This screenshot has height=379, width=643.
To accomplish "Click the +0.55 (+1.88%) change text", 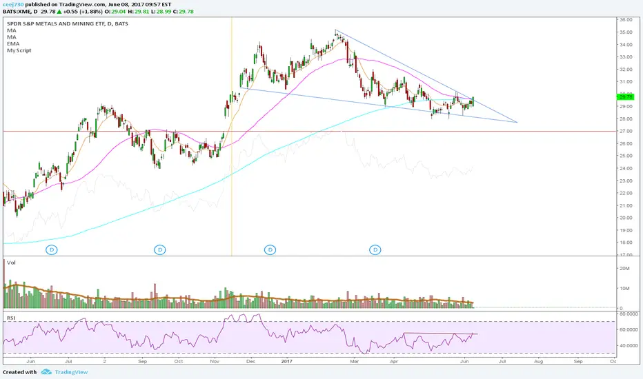I will pos(83,12).
